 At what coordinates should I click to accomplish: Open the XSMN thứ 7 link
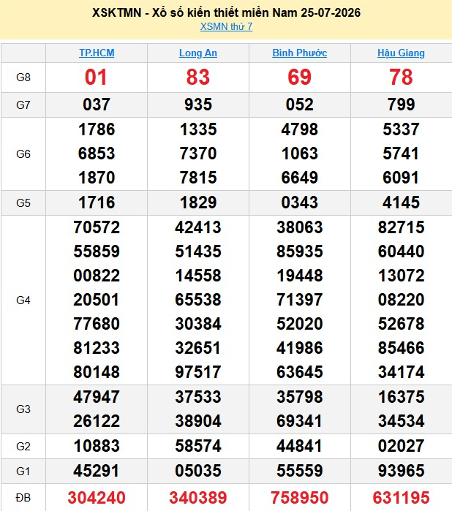coord(226,26)
